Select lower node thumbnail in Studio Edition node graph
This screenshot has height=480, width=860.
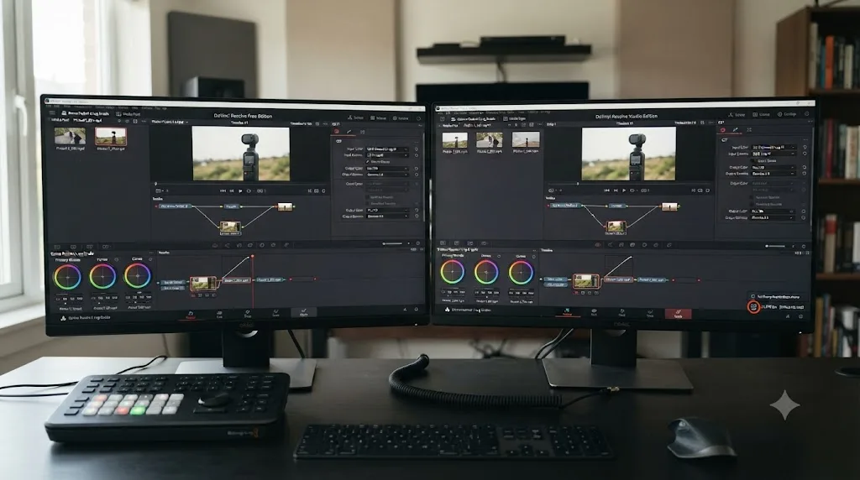click(616, 227)
